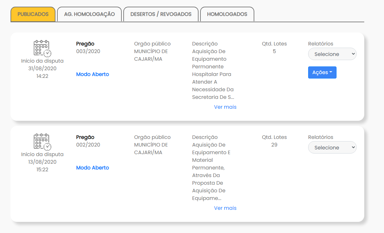Click the 13/08/2020 dispute start date
Image resolution: width=384 pixels, height=233 pixels.
(42, 162)
